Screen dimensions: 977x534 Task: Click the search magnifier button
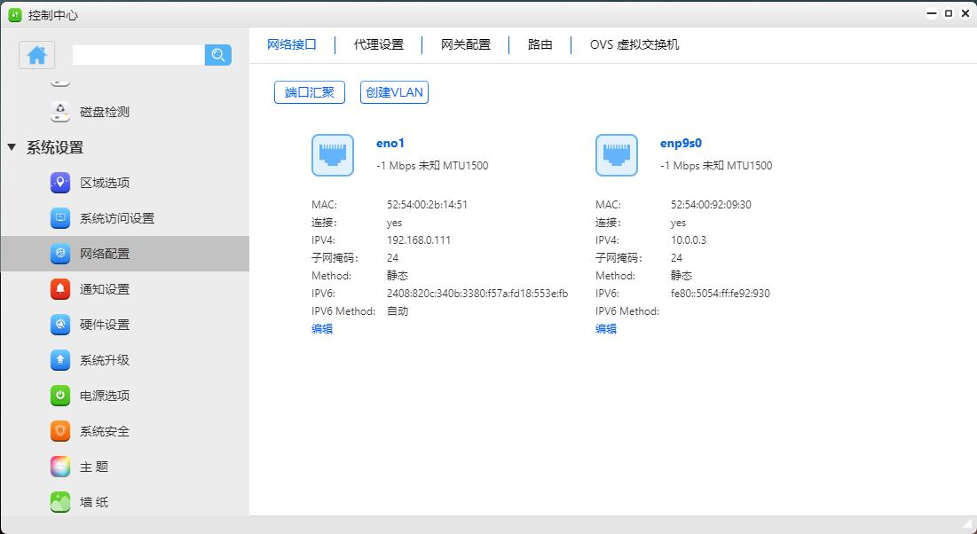point(217,54)
